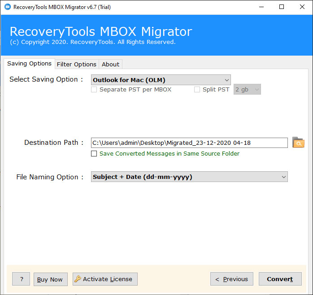313x295 pixels.
Task: Expand the 2 gb split size dropdown
Action: [x=247, y=89]
